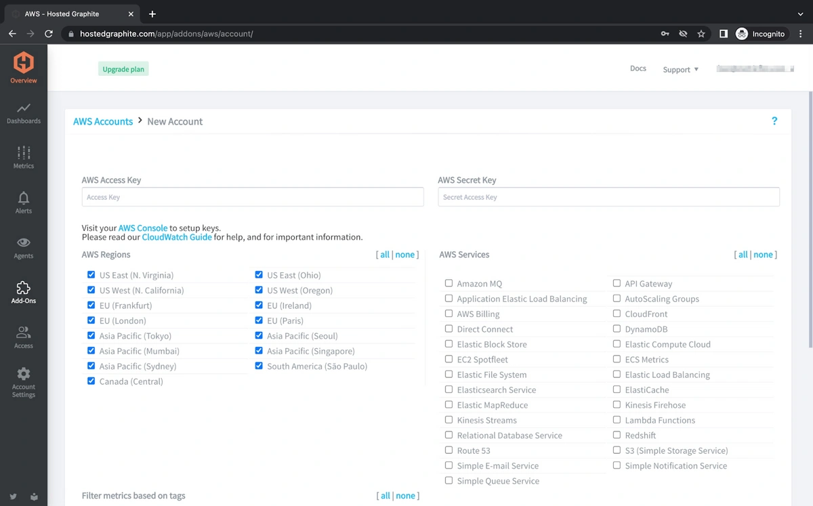Click the Twitter icon in sidebar
This screenshot has width=813, height=506.
tap(14, 497)
